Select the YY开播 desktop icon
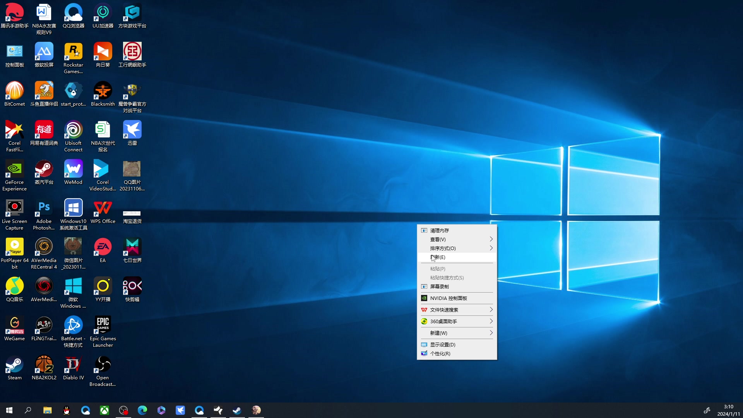743x418 pixels. (103, 290)
